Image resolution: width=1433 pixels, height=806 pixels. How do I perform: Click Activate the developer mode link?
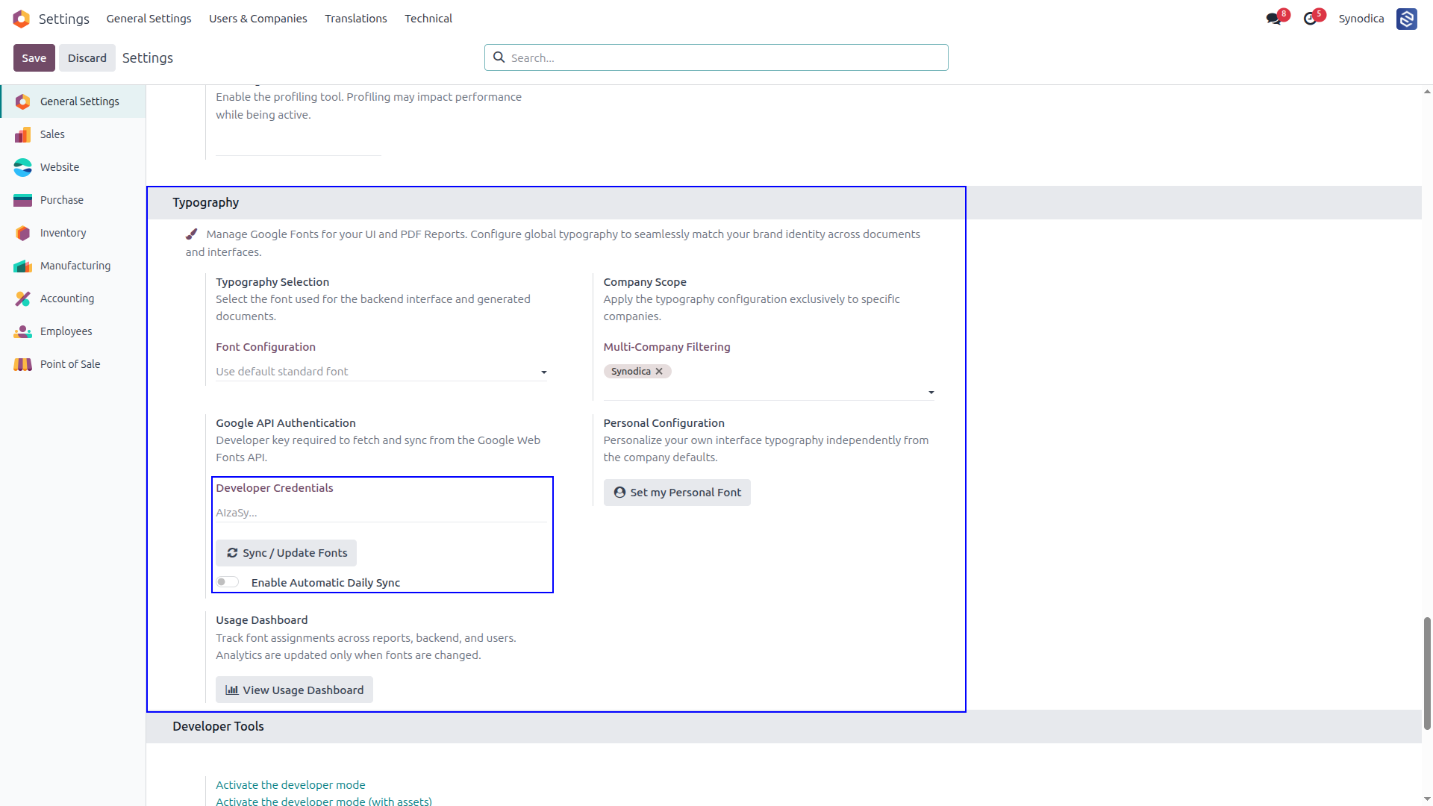(290, 785)
